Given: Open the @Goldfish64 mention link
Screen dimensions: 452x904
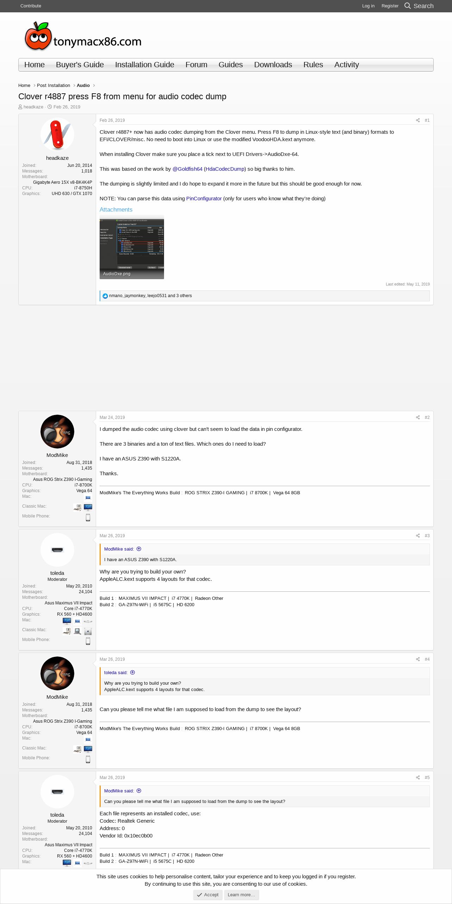Looking at the screenshot, I should (x=187, y=169).
